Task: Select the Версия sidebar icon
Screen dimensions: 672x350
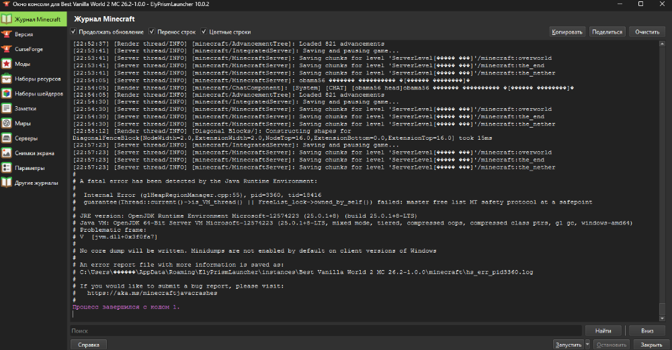Action: tap(7, 34)
